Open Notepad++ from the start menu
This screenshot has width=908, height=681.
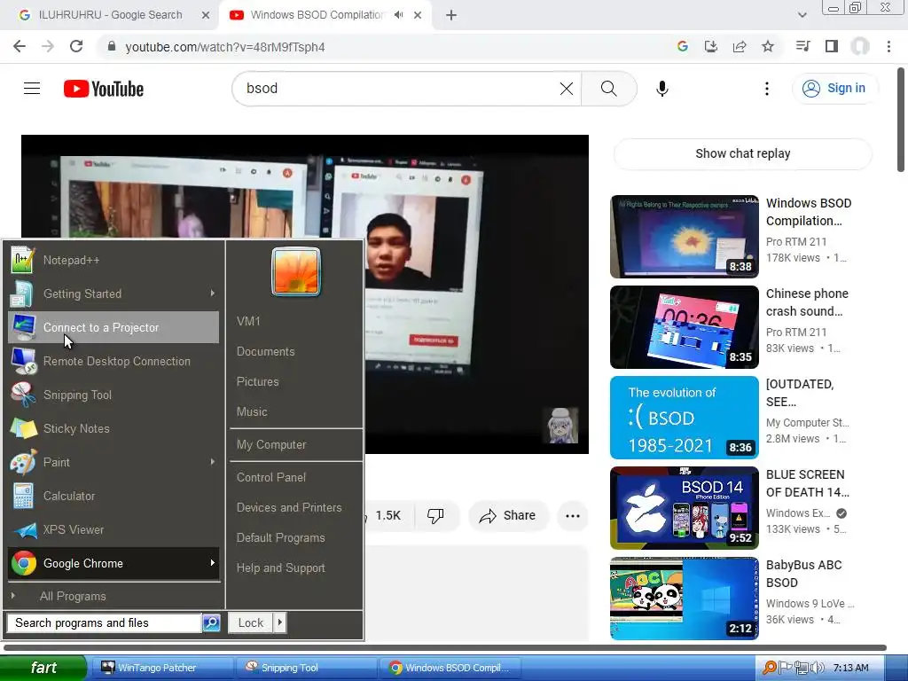(113, 260)
